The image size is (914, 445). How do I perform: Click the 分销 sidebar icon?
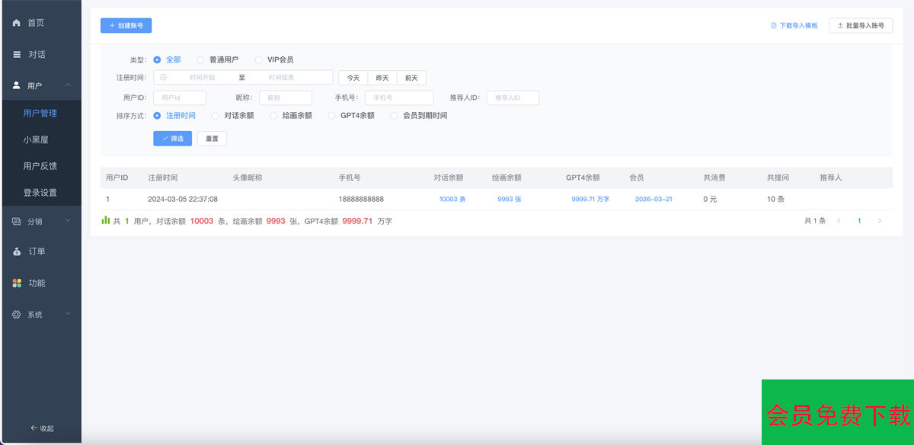(17, 221)
